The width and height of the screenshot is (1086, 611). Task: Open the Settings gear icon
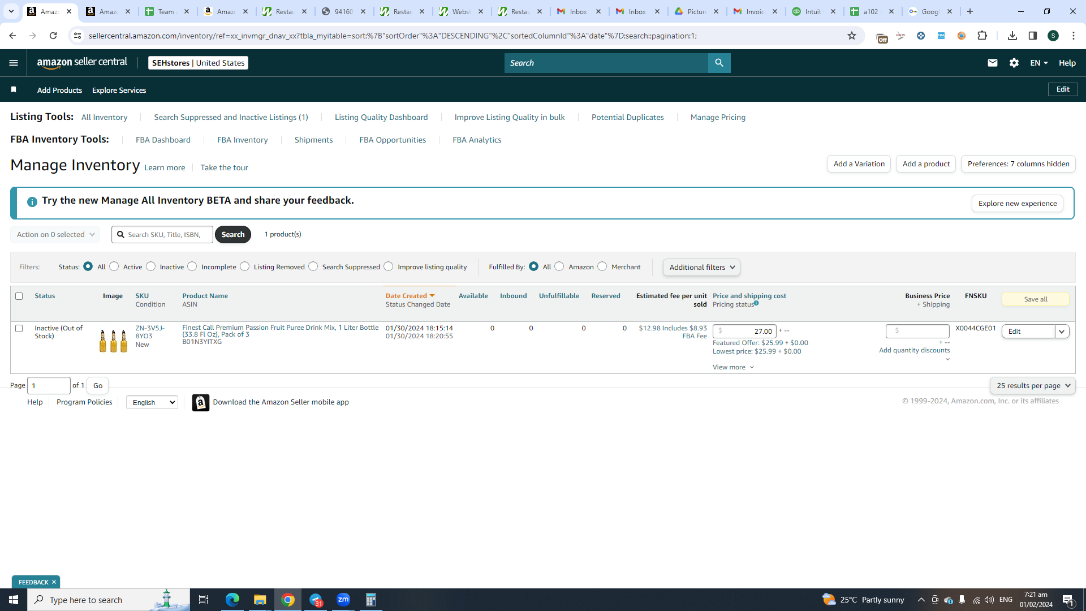coord(1014,63)
